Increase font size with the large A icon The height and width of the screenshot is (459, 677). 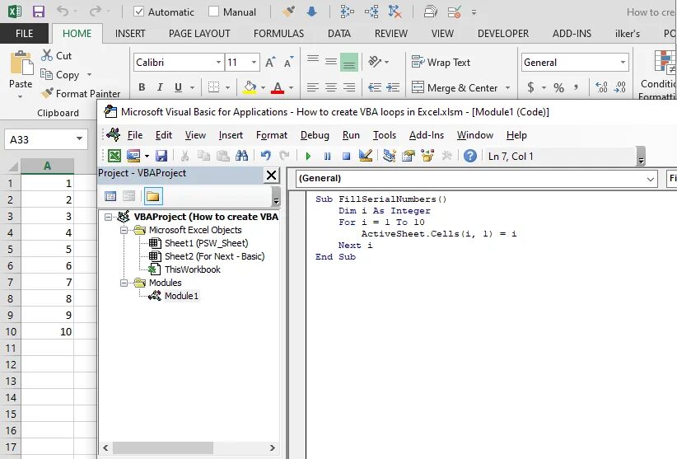point(270,62)
